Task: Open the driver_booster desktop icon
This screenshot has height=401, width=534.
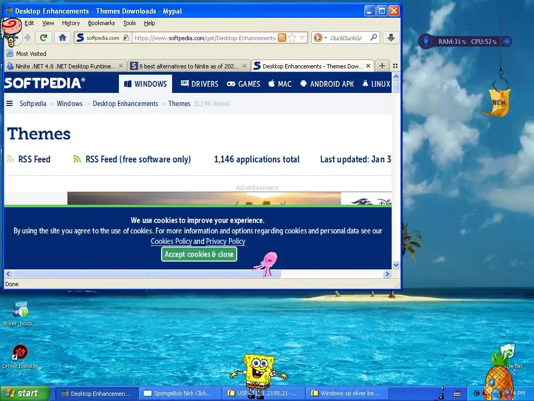Action: 20,314
